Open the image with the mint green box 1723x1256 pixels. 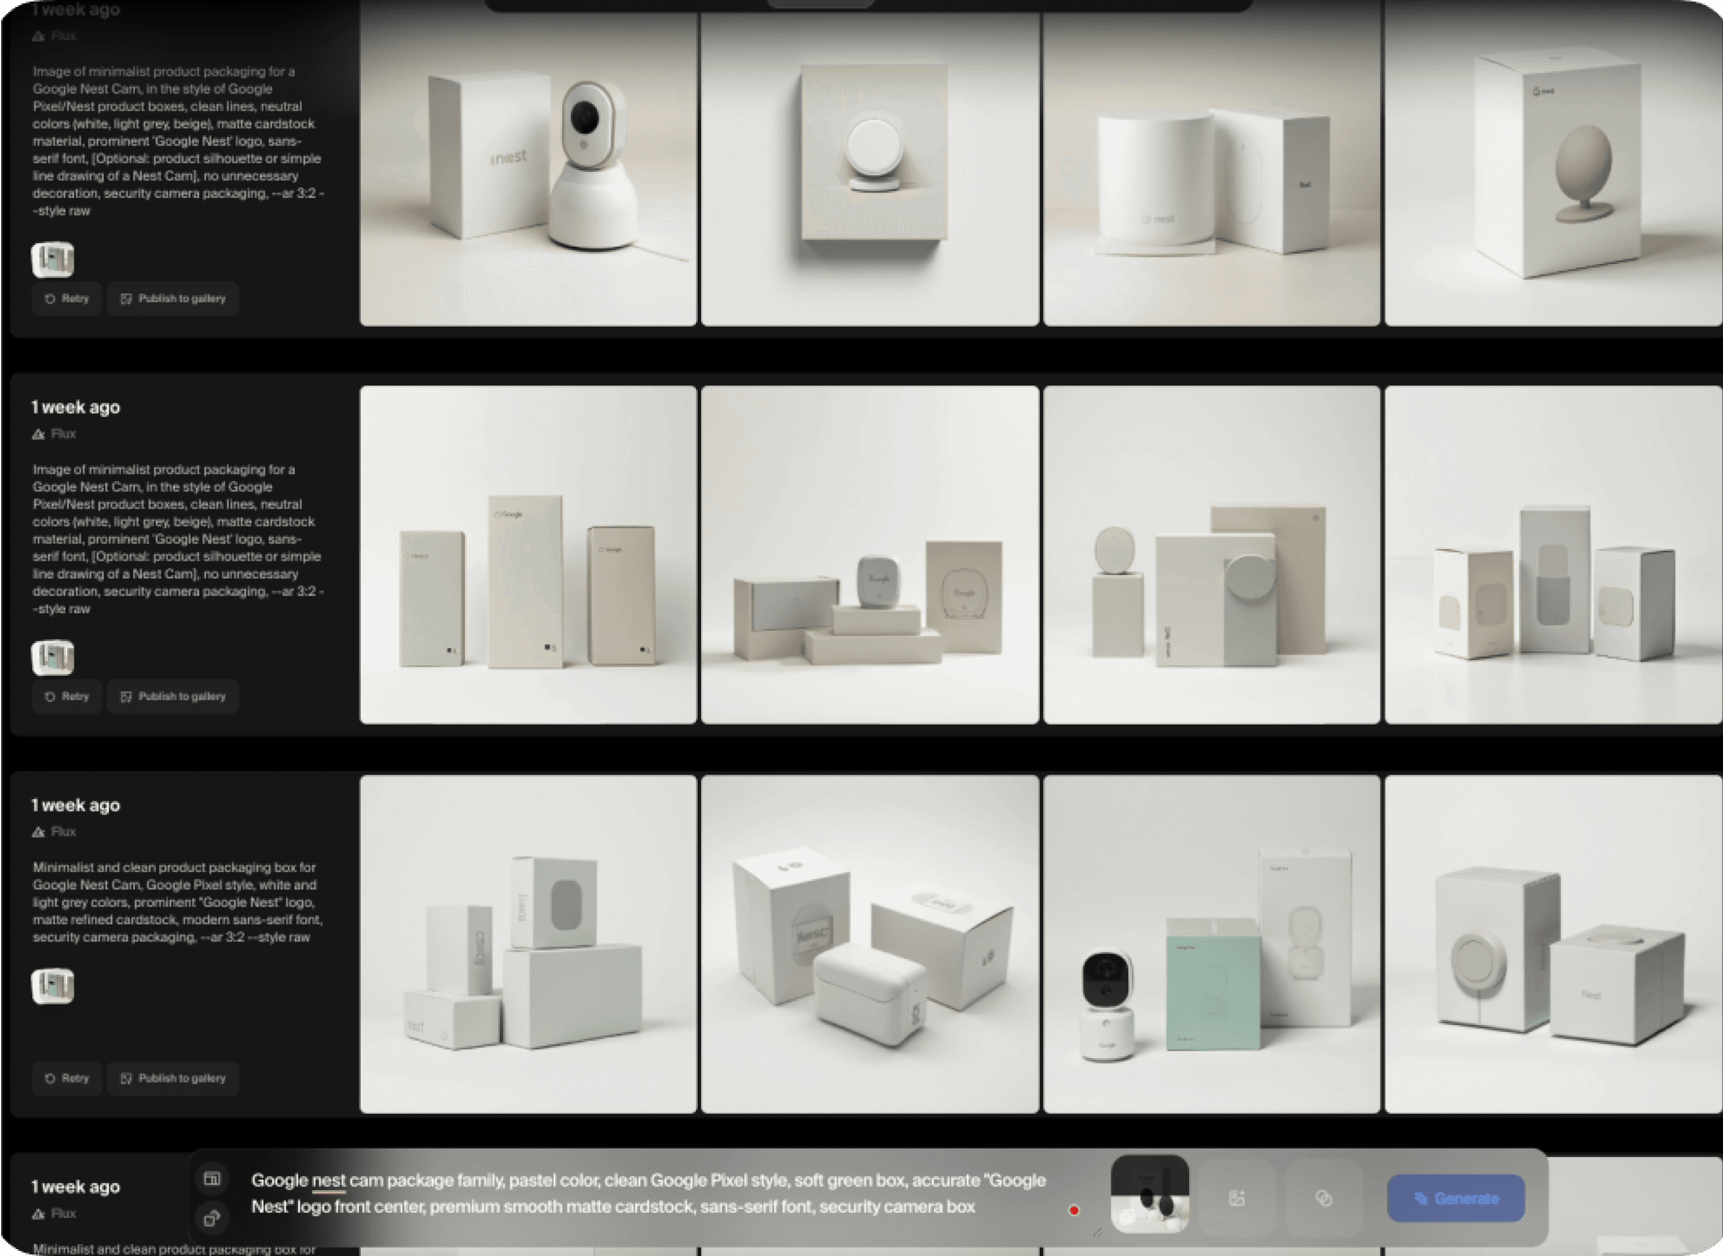(1211, 944)
